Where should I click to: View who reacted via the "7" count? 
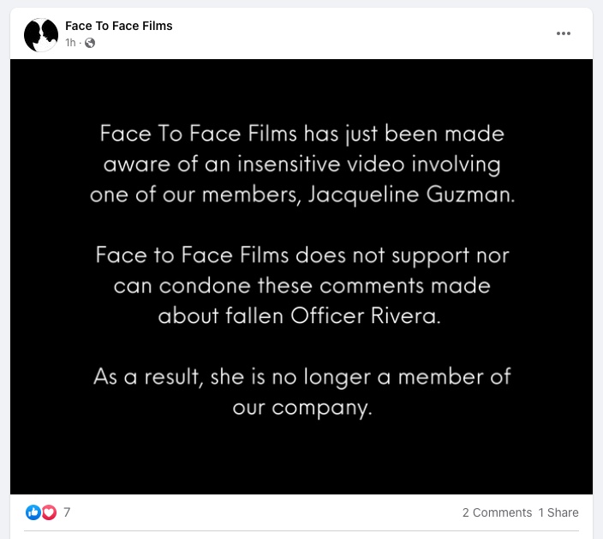67,512
